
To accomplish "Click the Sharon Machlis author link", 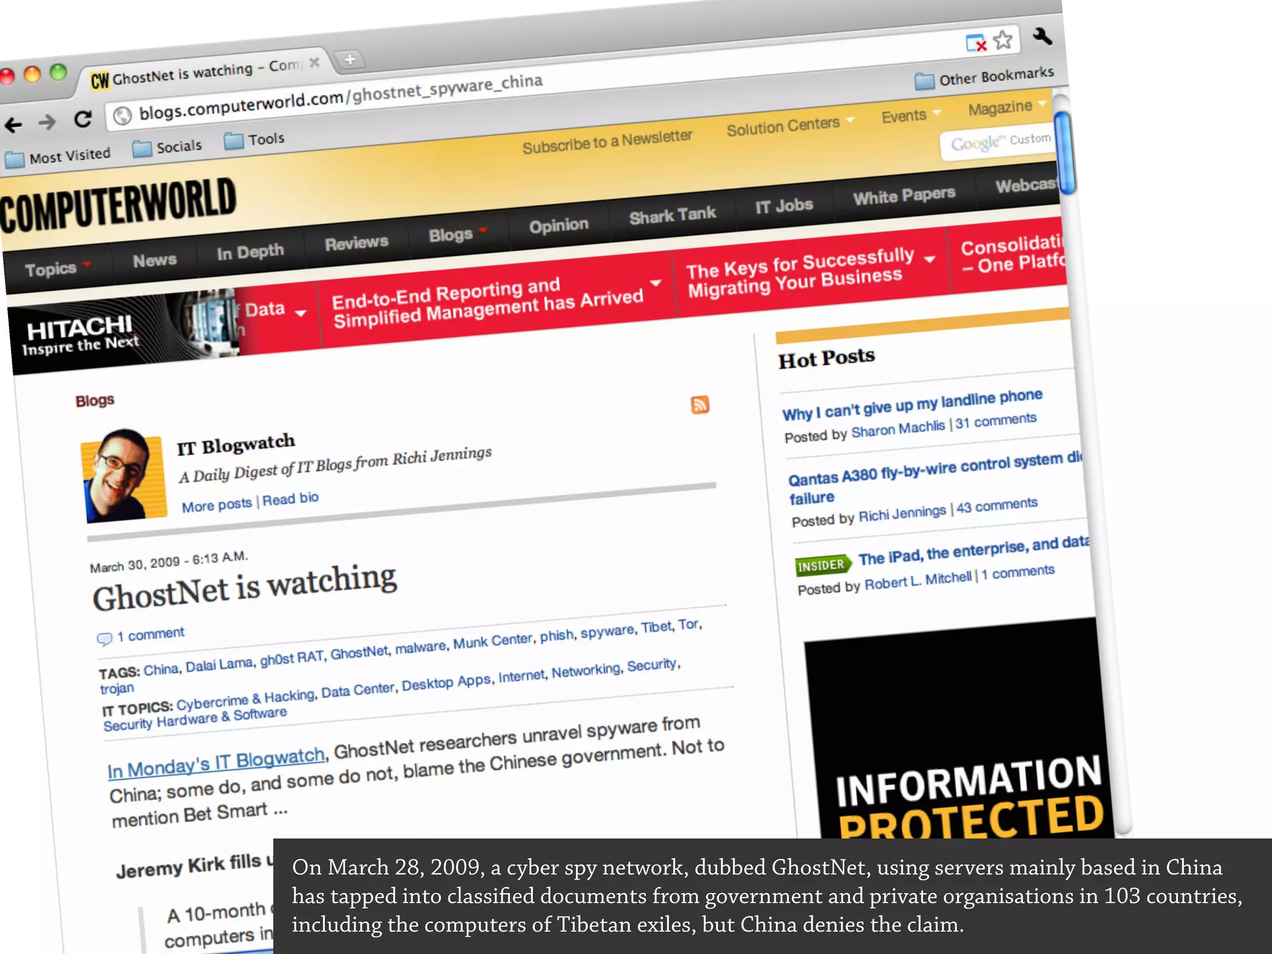I will (898, 429).
